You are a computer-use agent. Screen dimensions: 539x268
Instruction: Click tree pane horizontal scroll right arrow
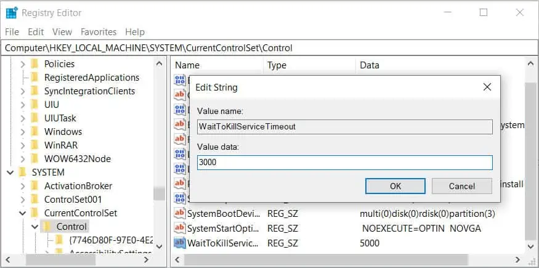click(147, 260)
